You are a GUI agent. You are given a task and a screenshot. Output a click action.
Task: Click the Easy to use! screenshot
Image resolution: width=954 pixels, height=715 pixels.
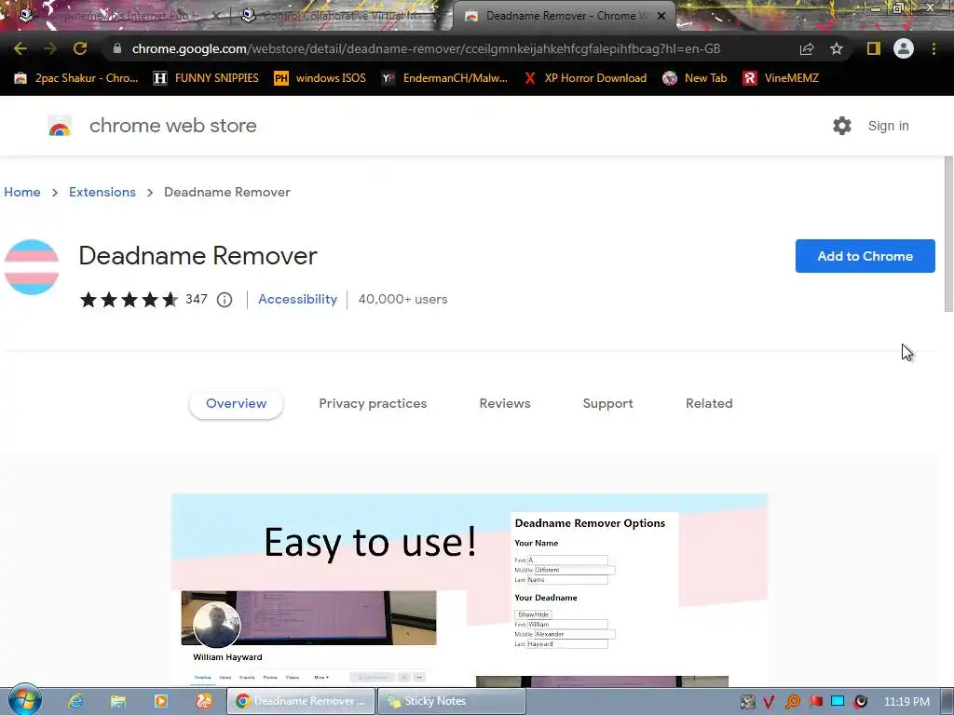[470, 589]
